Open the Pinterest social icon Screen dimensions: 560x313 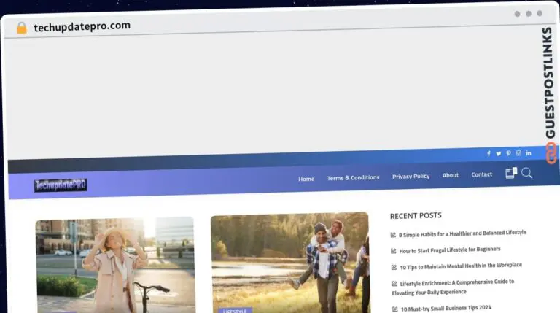pyautogui.click(x=508, y=153)
